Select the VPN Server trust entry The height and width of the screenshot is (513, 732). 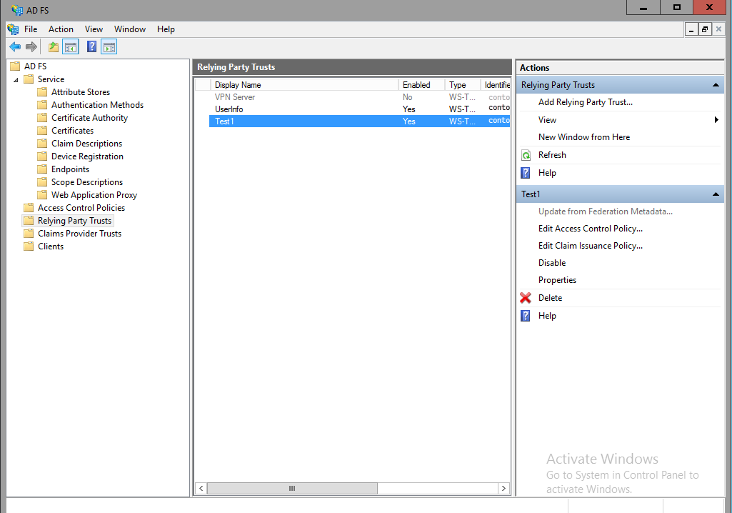(286, 96)
